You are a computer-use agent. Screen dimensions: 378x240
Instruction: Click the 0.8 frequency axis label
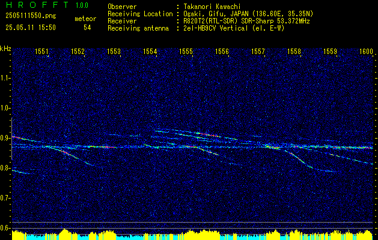click(x=5, y=168)
